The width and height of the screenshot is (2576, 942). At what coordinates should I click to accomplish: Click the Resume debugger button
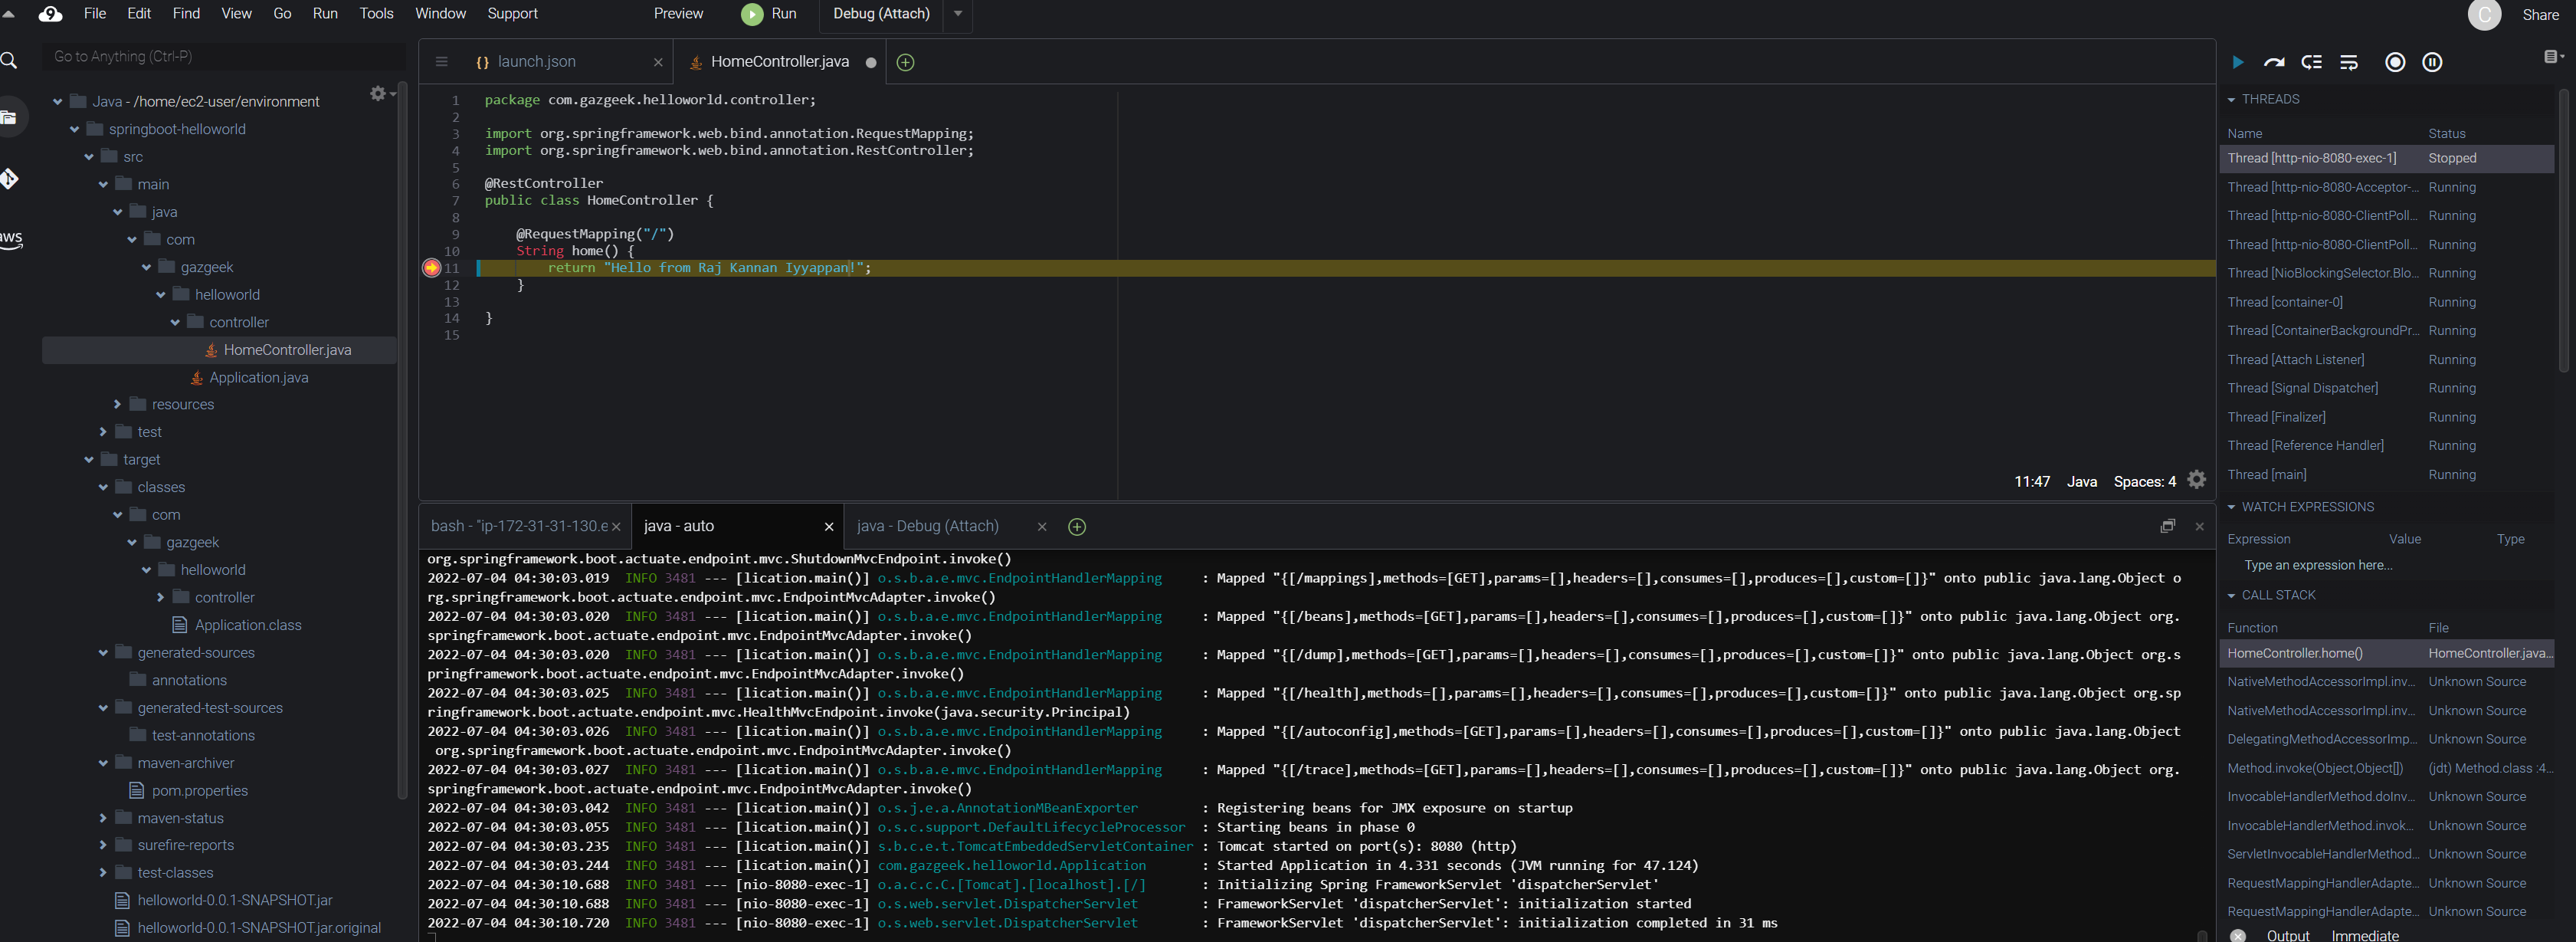point(2236,61)
